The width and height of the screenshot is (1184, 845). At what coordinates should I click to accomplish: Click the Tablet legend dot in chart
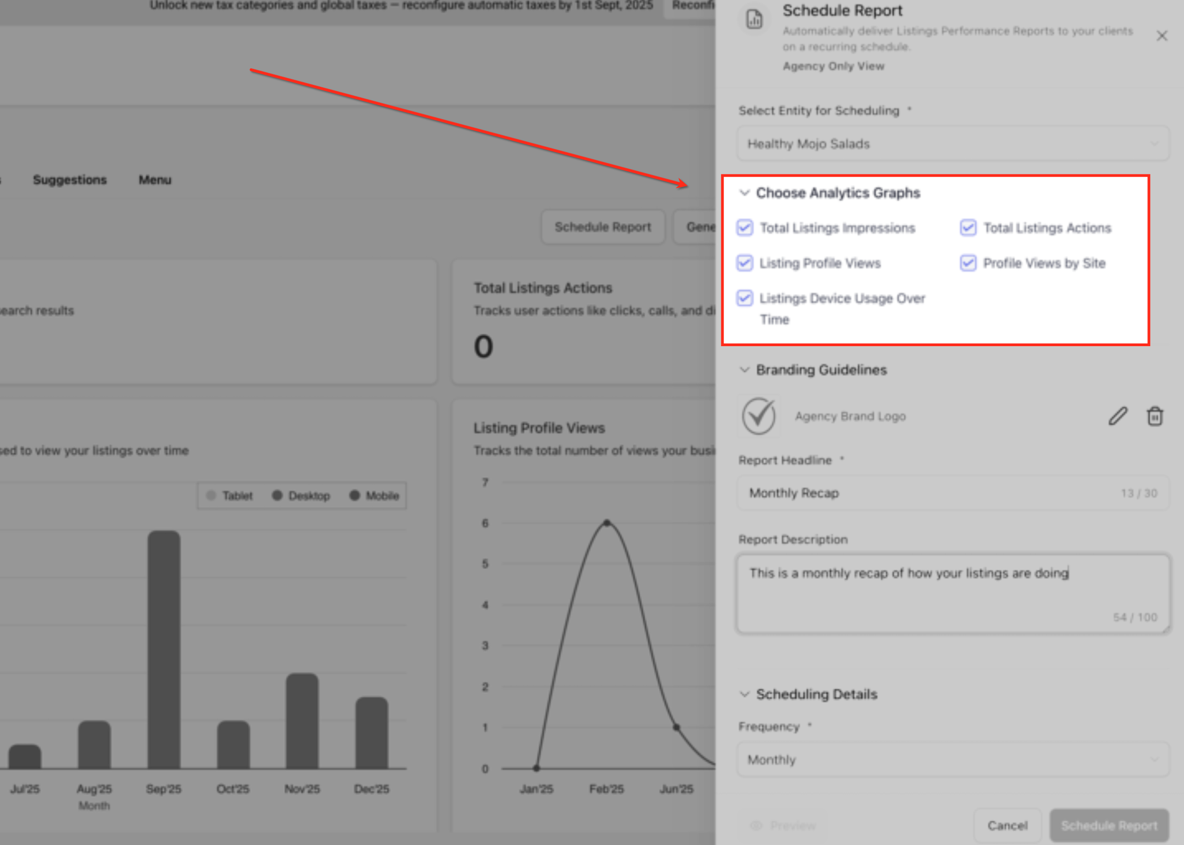pos(211,495)
